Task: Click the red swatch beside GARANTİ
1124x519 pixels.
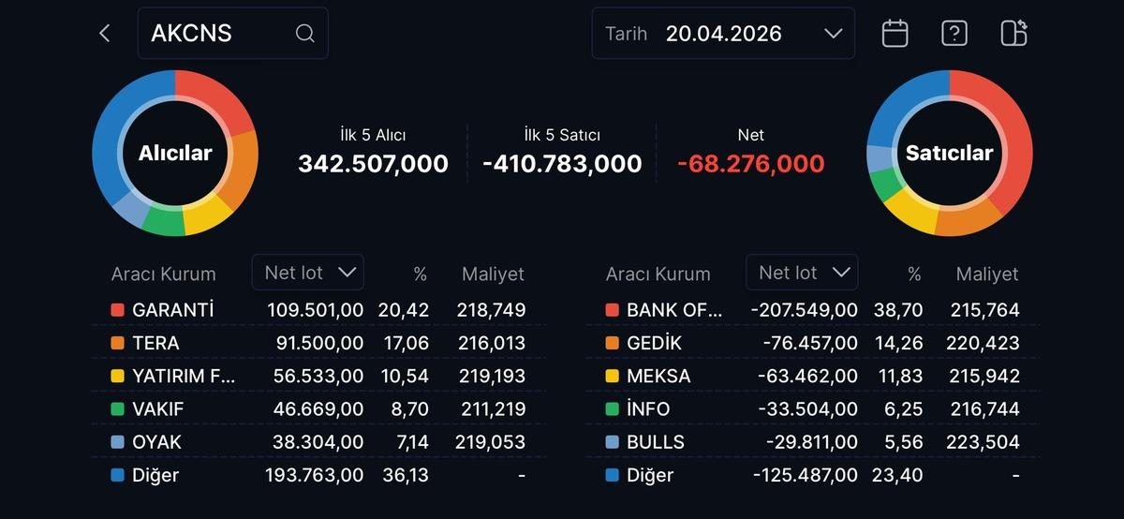Action: tap(117, 310)
